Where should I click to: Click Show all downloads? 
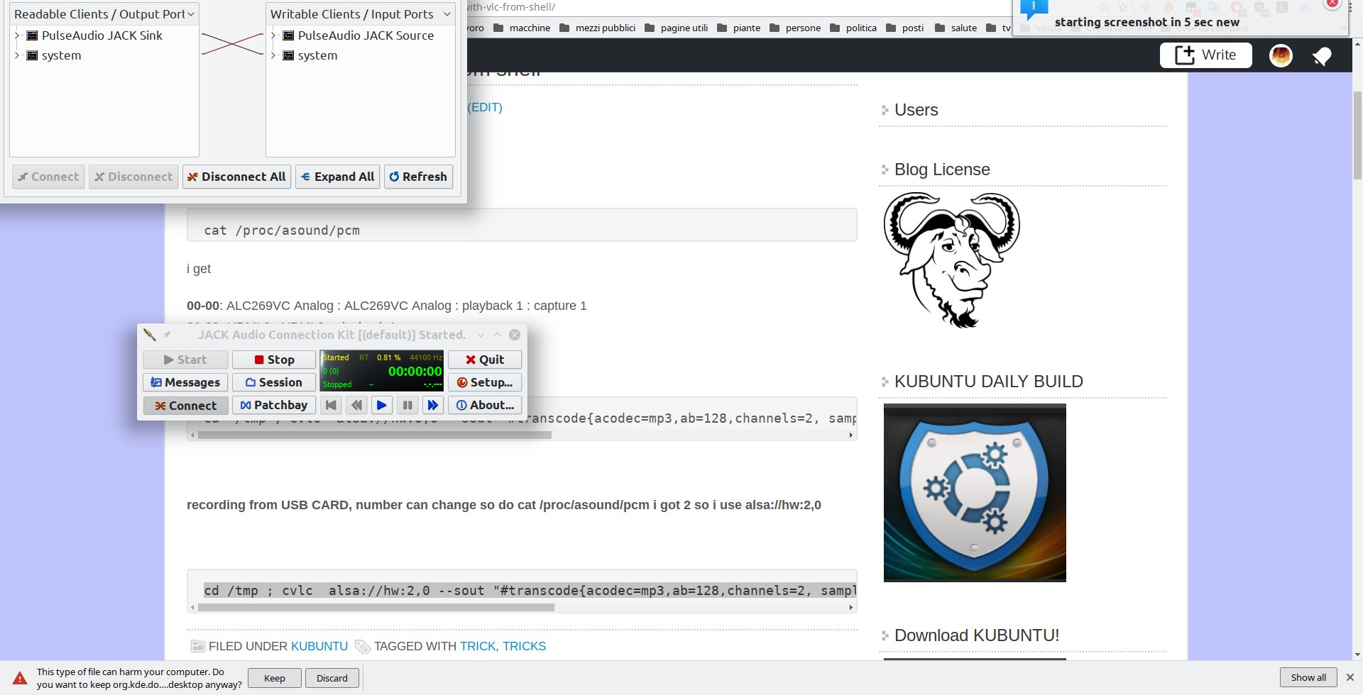1308,677
